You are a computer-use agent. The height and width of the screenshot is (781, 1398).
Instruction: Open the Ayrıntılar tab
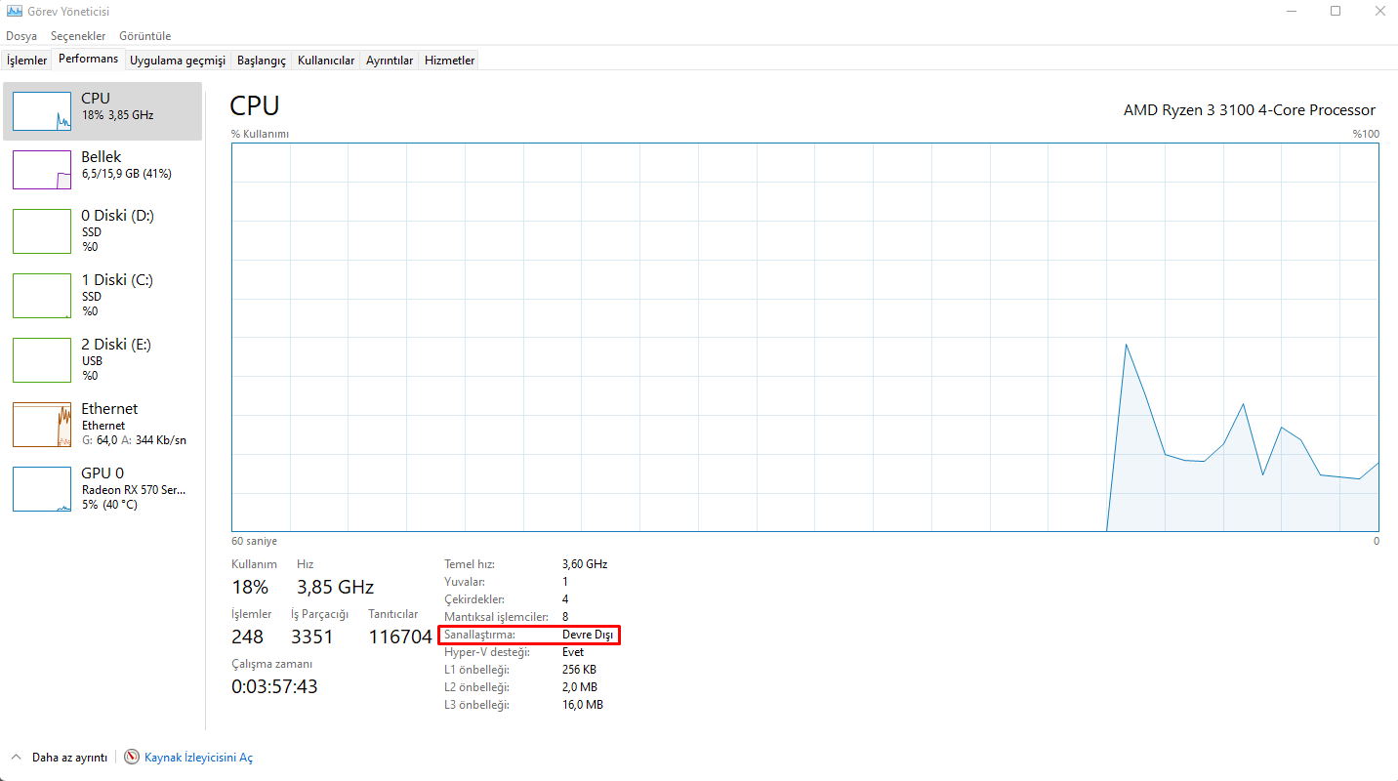tap(390, 61)
